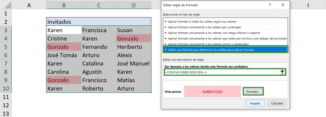Click the range selector arrow icon in formula box
The width and height of the screenshot is (326, 117).
[x=282, y=72]
